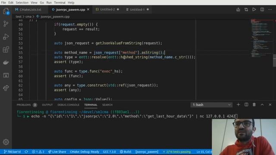Open the terminal selector dropdown 1: bash
The height and width of the screenshot is (155, 276).
tap(211, 105)
